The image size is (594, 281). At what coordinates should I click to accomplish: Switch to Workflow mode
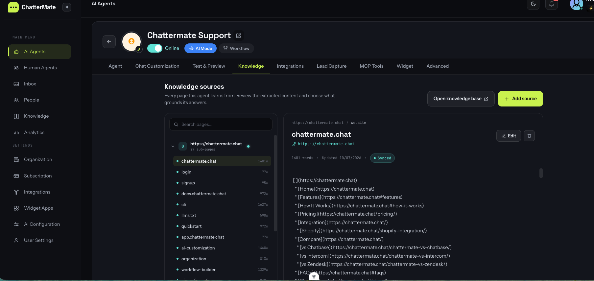(x=236, y=48)
